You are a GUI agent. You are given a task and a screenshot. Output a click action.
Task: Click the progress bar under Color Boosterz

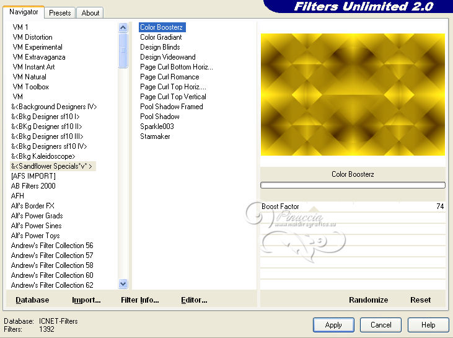tap(353, 185)
